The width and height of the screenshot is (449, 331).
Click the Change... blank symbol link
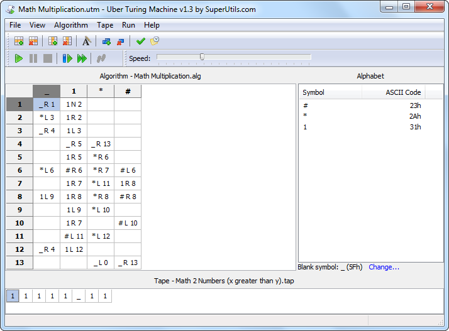pyautogui.click(x=384, y=267)
